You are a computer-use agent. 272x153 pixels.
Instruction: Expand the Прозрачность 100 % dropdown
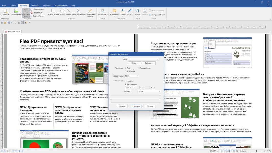point(137,76)
